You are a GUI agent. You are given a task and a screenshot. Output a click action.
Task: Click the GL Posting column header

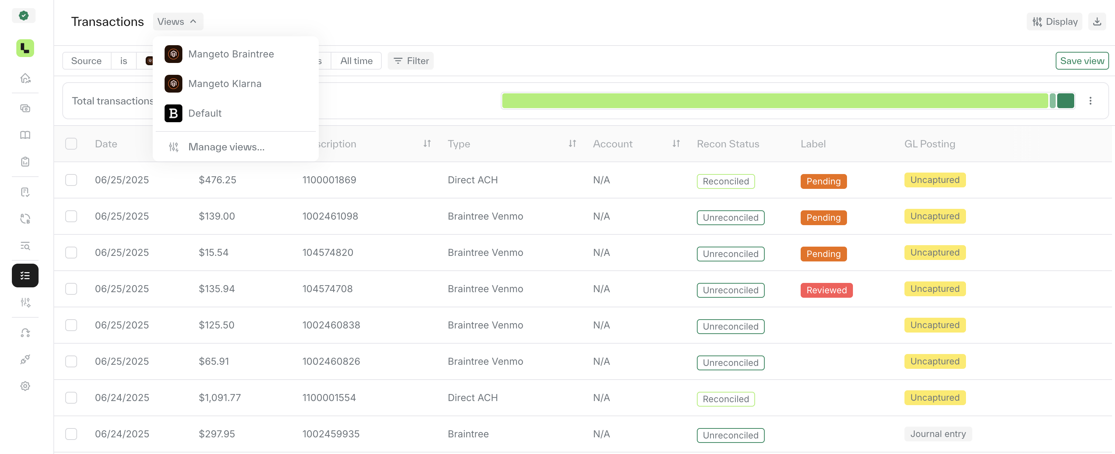pos(930,144)
